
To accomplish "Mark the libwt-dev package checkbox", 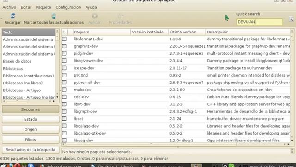I will point(64,104).
